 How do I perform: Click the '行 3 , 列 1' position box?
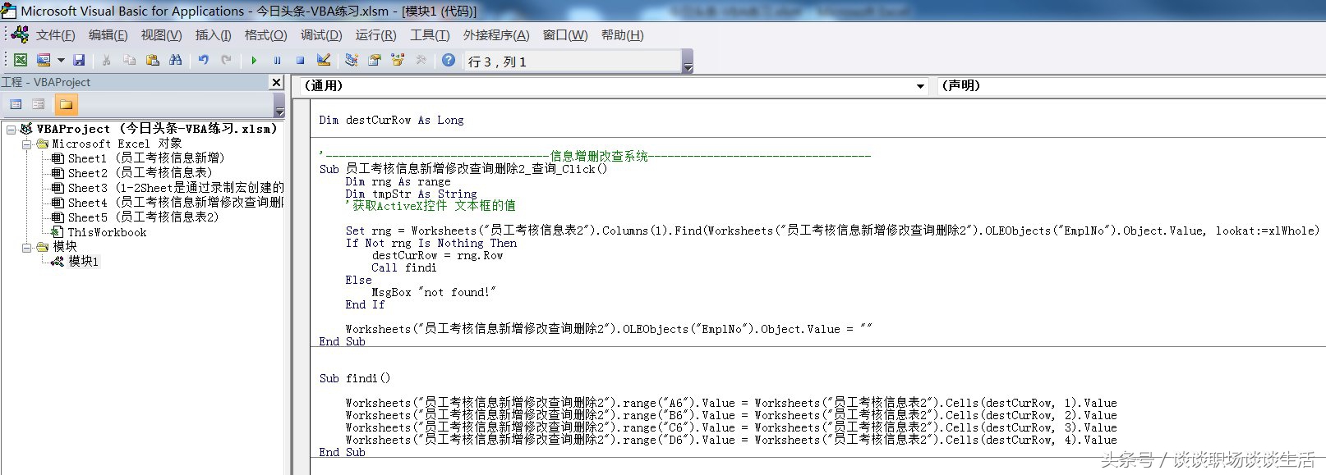(573, 62)
